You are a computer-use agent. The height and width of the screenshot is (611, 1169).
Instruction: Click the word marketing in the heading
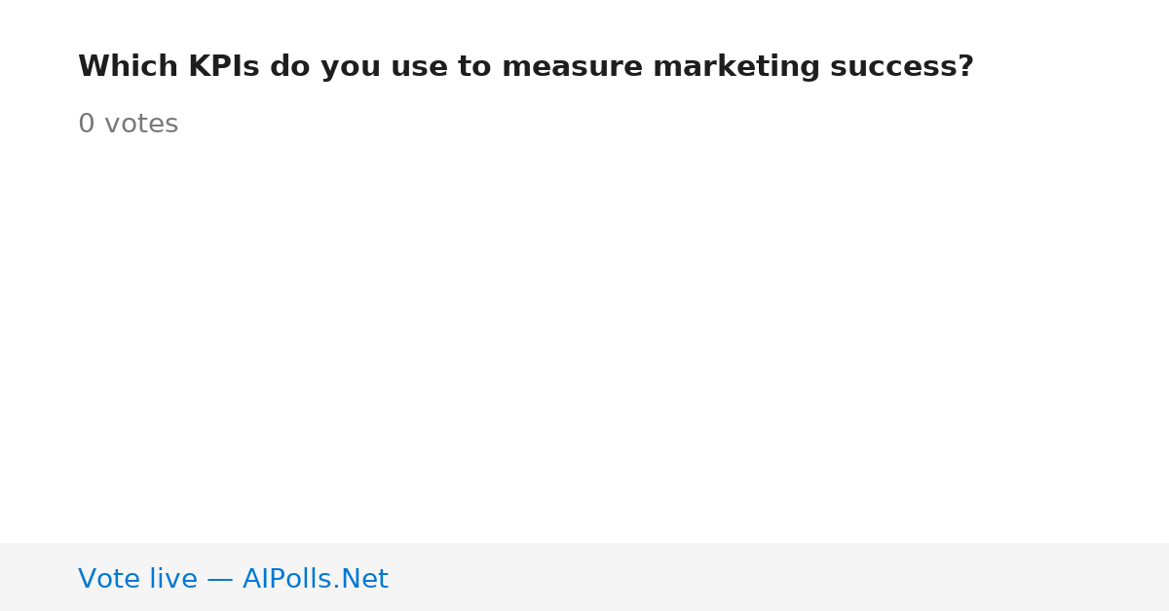(736, 67)
